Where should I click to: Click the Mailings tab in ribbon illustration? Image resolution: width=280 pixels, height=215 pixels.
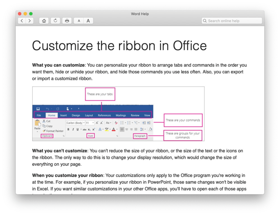pyautogui.click(x=121, y=115)
